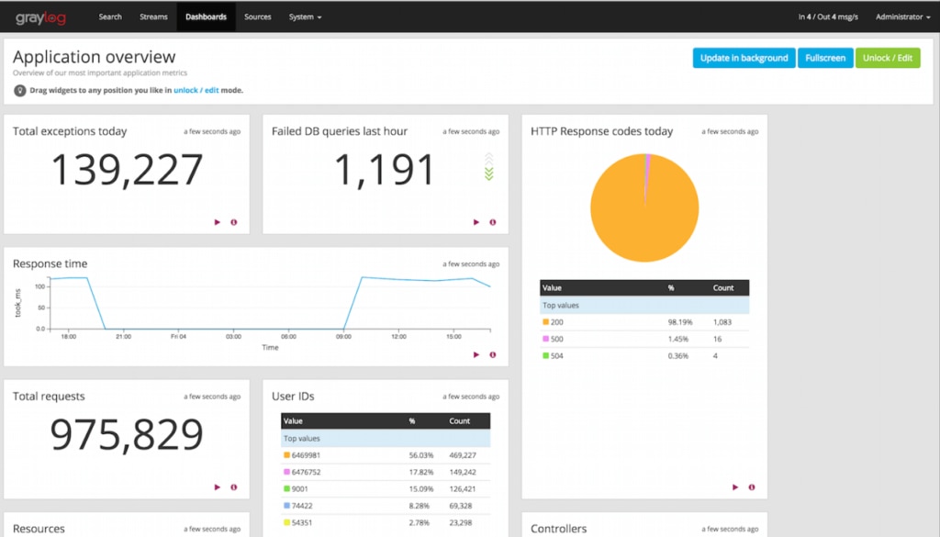Show info for Failed DB queries widget

493,222
